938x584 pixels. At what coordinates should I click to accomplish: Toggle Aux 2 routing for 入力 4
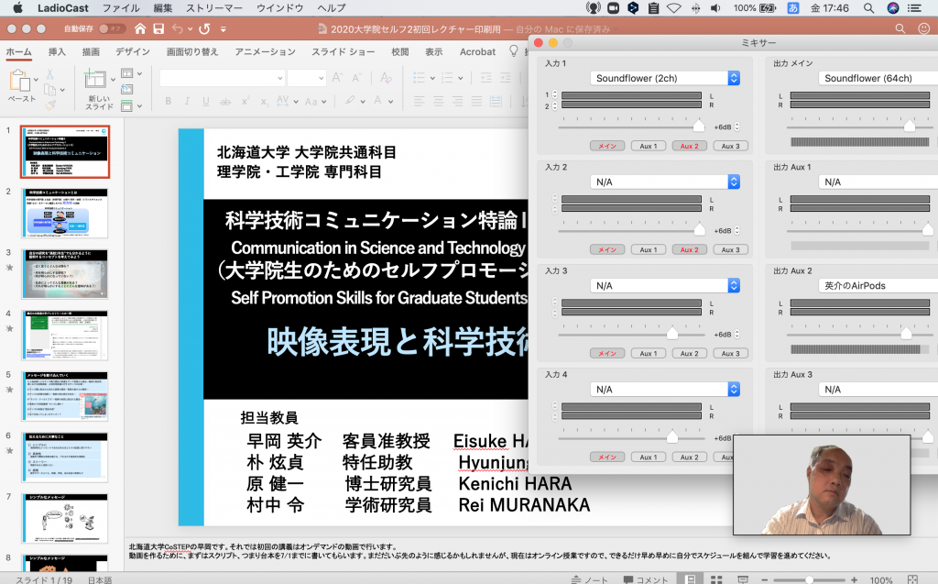(689, 457)
